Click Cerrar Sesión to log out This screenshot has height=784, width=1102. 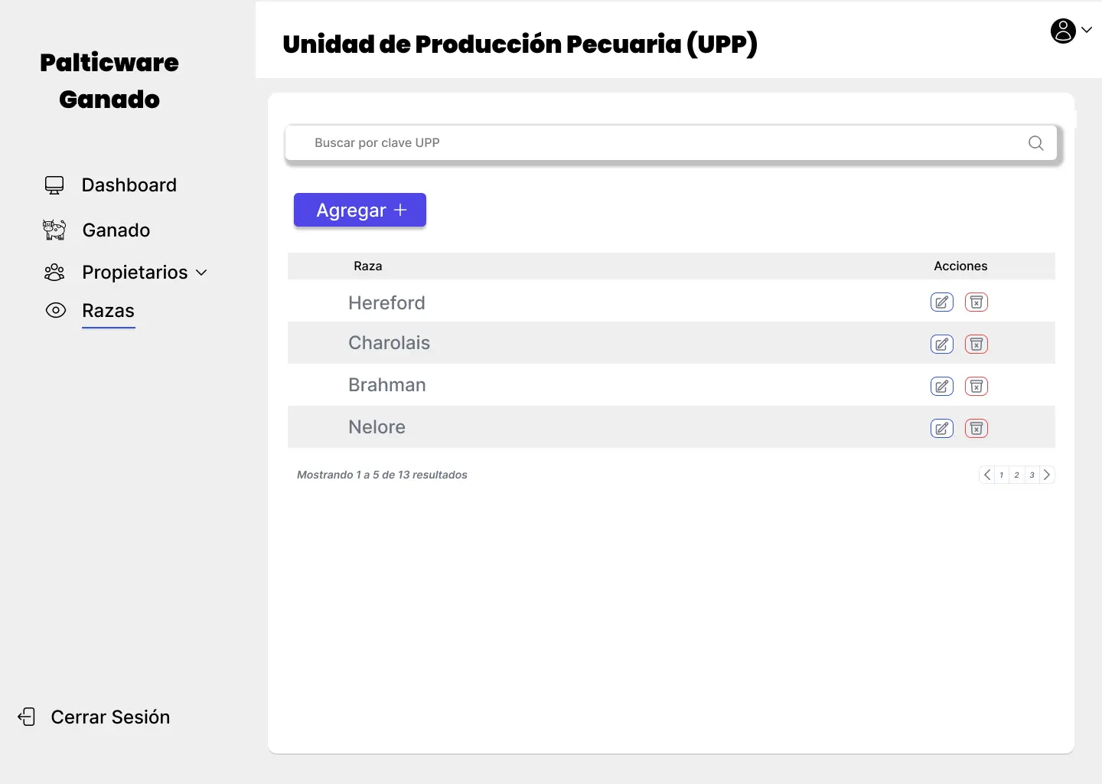click(x=110, y=717)
